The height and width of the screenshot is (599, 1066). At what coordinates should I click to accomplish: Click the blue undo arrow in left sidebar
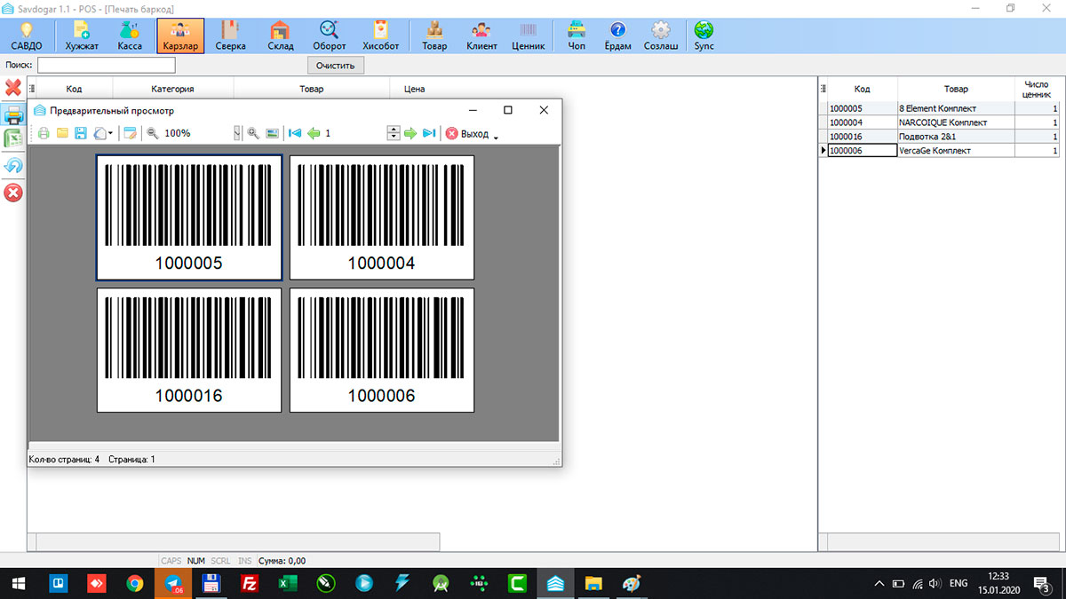13,165
